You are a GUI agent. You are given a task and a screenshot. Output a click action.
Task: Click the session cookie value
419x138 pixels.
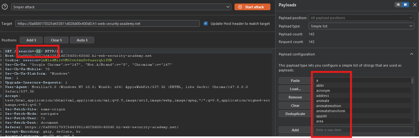[x=76, y=60]
